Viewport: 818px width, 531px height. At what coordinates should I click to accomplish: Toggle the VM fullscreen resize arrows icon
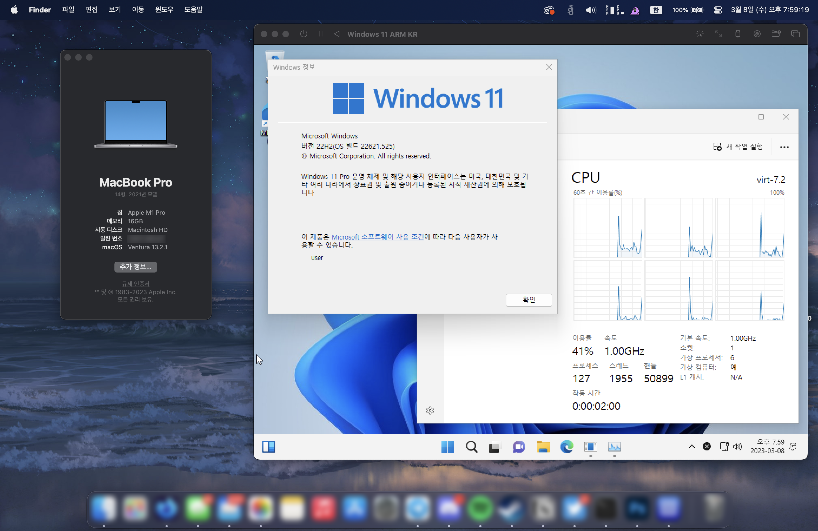pyautogui.click(x=718, y=34)
